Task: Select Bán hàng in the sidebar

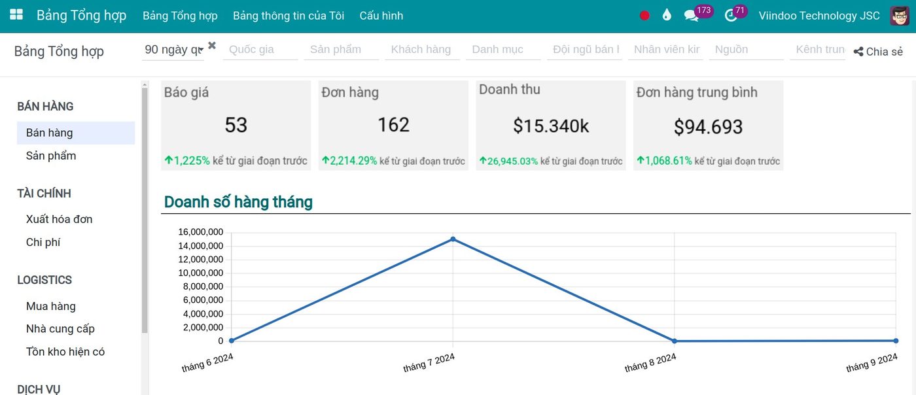Action: point(76,133)
